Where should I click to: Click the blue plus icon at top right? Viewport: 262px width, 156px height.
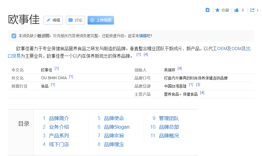click(x=207, y=10)
